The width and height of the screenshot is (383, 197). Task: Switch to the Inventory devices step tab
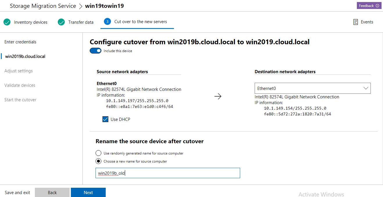point(30,22)
